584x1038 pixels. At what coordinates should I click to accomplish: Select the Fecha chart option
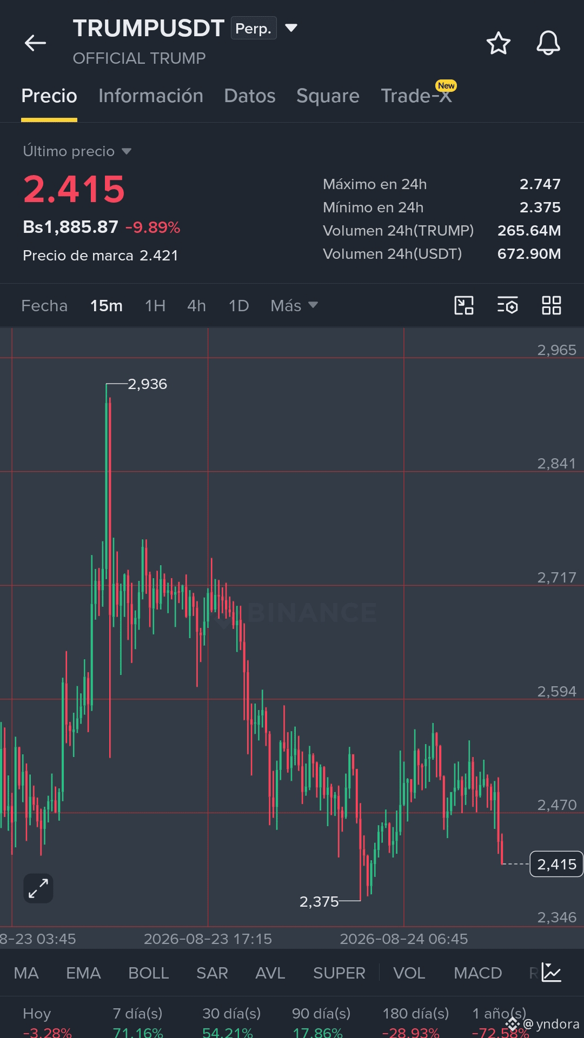tap(44, 306)
